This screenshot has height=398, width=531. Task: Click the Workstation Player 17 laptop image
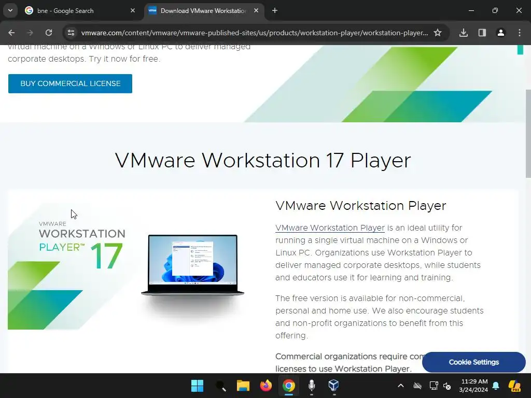pos(192,265)
